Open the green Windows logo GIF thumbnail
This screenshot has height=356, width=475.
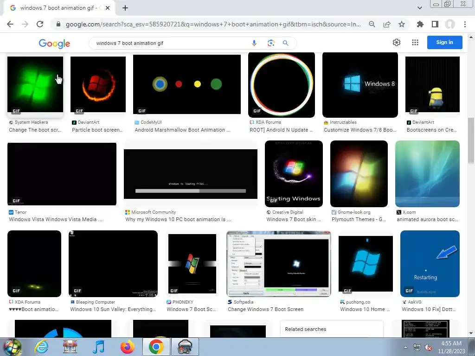pyautogui.click(x=35, y=85)
